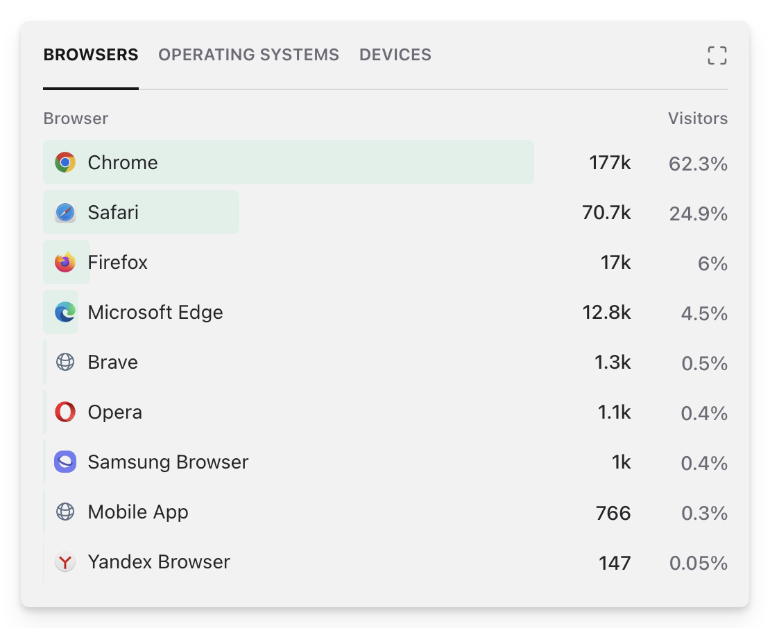Click the Microsoft Edge logo icon
770x628 pixels.
65,313
